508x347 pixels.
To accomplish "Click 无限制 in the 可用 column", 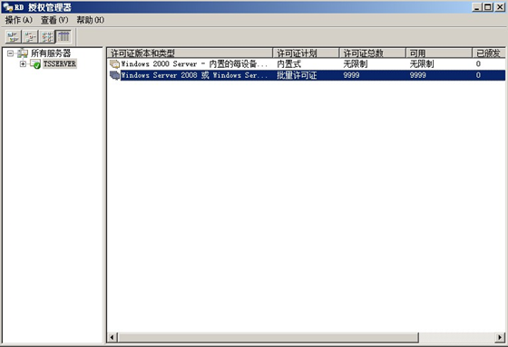I will 422,63.
